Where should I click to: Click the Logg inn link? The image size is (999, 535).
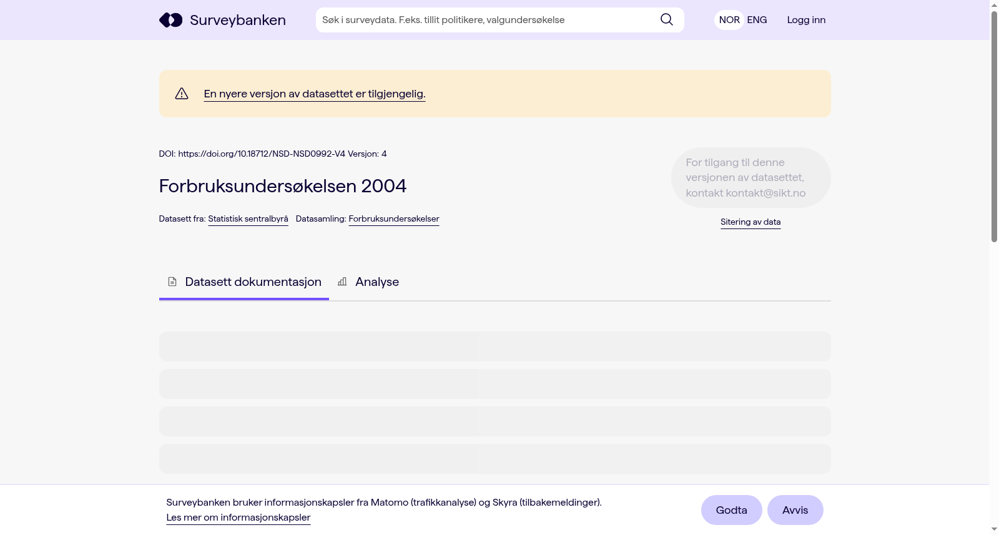pos(806,20)
